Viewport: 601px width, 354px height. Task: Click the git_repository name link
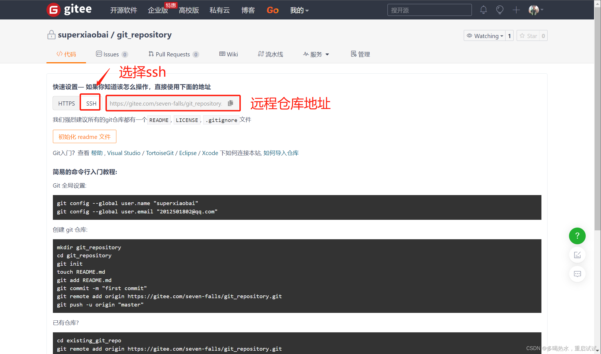[x=144, y=35]
